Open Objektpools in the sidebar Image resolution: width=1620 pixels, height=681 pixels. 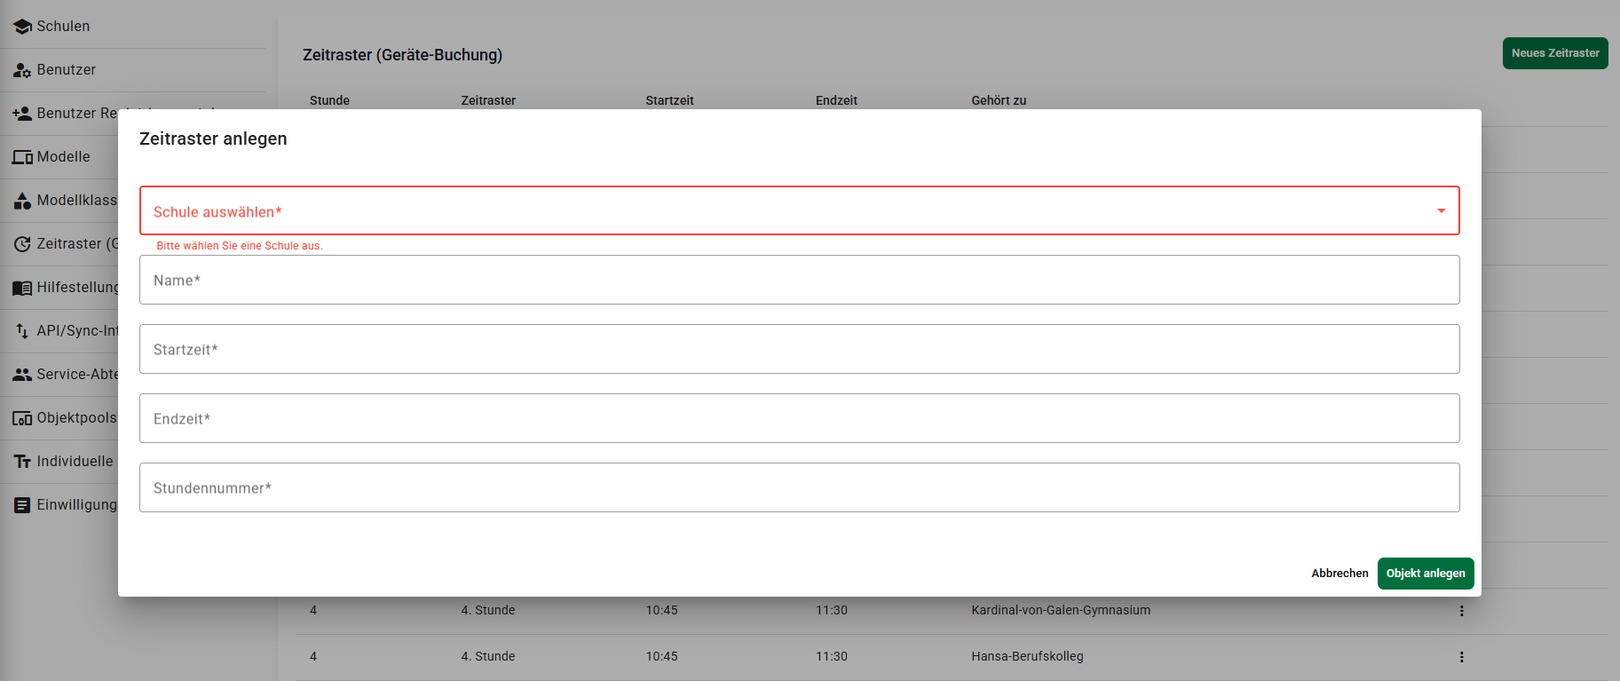coord(75,418)
